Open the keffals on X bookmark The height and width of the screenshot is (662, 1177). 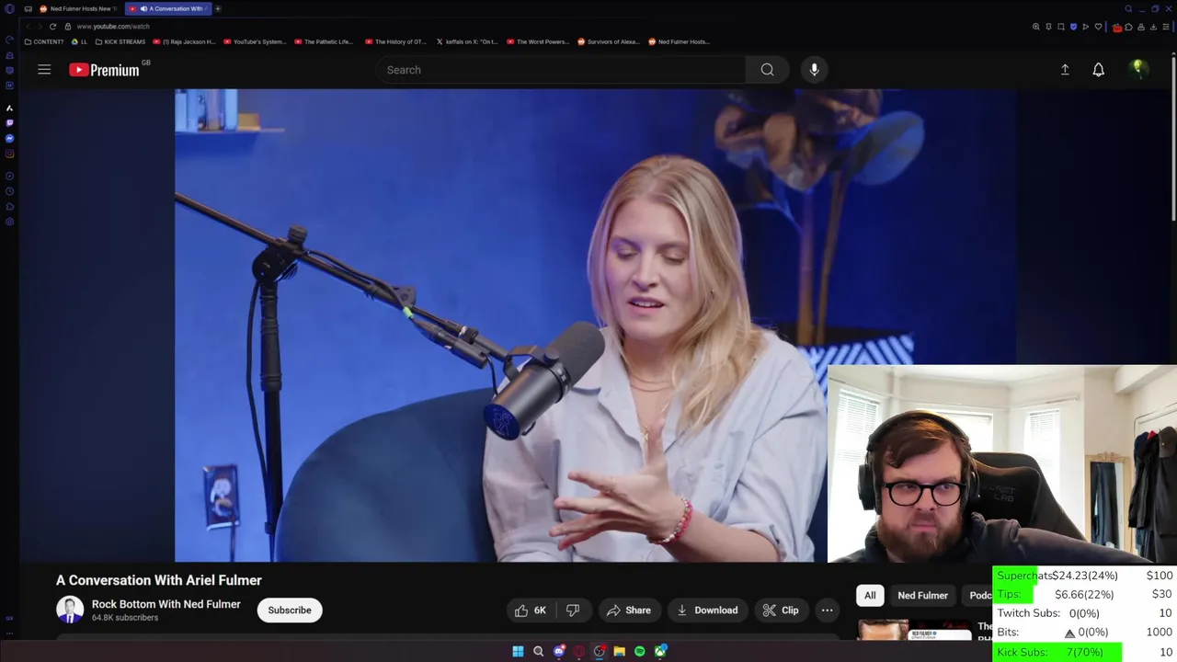coord(467,41)
